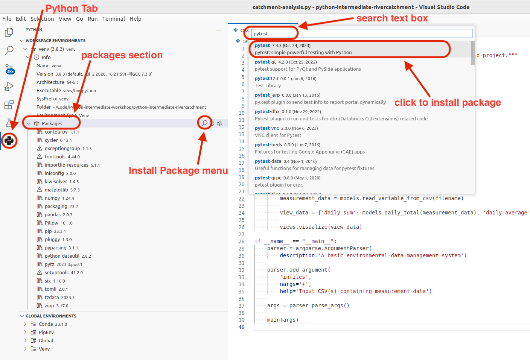Click the library icon beside contourpy
This screenshot has width=530, height=360.
click(x=40, y=132)
